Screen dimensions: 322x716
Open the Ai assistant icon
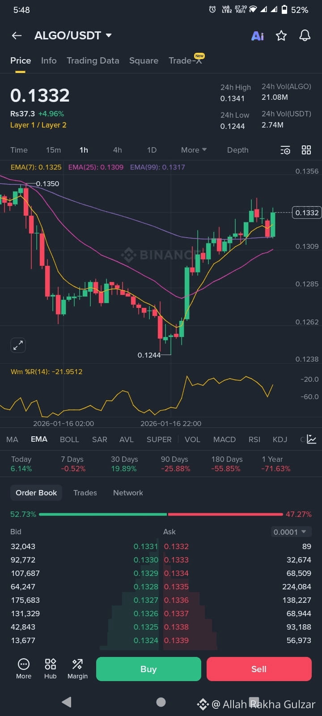(258, 36)
